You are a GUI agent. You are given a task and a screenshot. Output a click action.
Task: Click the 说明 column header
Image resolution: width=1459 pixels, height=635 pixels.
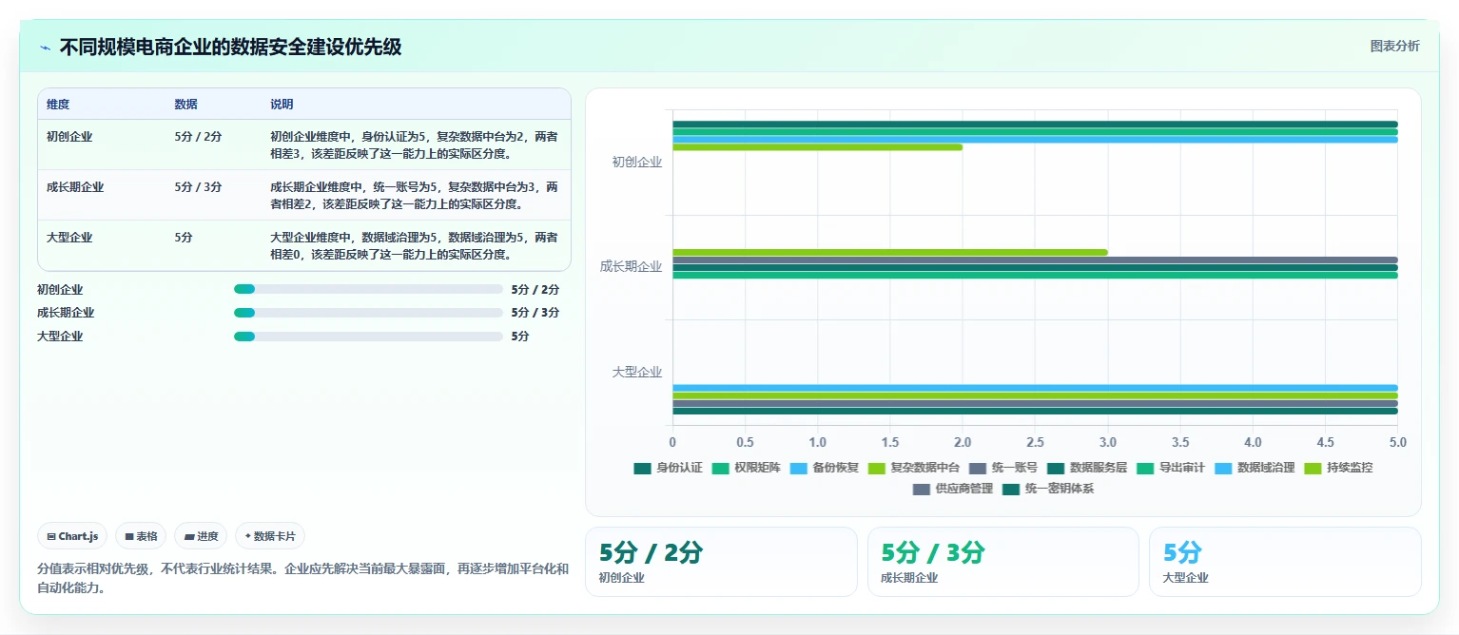pyautogui.click(x=282, y=105)
